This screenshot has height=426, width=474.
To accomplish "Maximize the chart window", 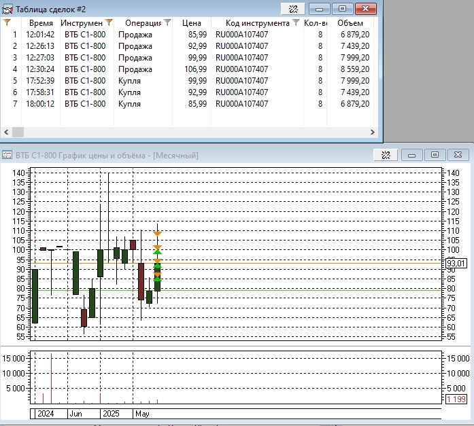I will [x=435, y=155].
